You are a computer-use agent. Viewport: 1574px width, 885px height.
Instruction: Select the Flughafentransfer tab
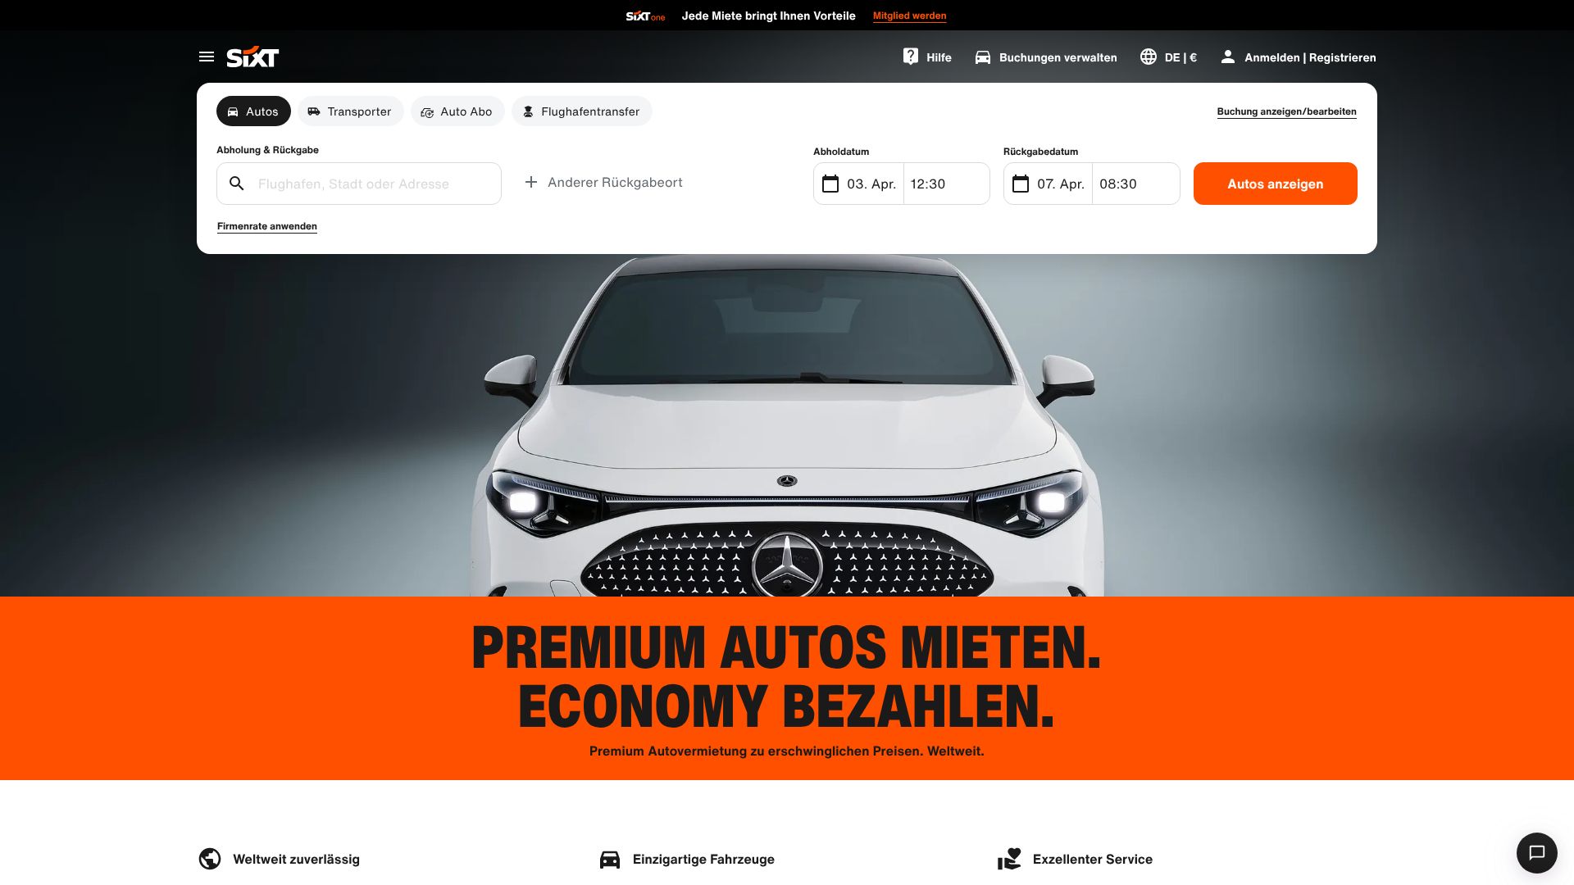click(582, 111)
